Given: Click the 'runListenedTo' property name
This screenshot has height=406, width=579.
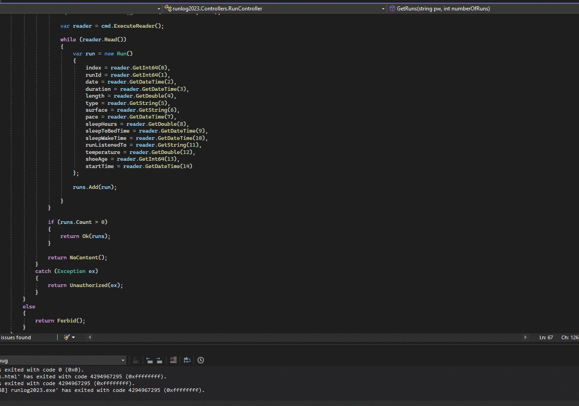Looking at the screenshot, I should click(x=106, y=145).
